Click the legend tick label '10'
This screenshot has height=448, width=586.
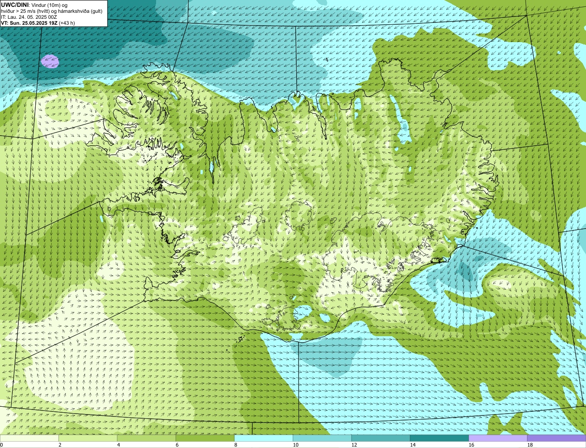point(295,445)
